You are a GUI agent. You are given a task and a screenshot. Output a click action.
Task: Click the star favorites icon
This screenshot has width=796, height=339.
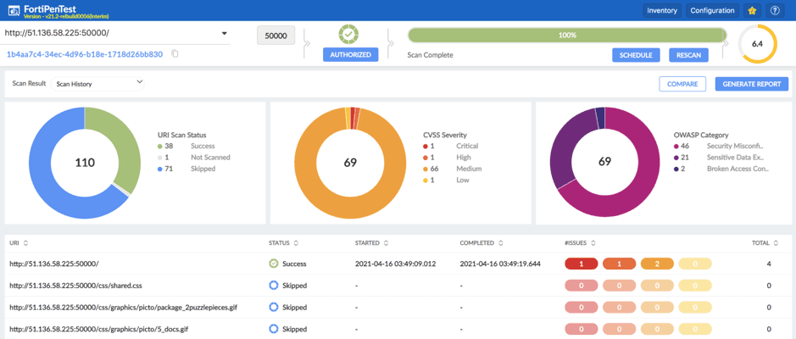click(752, 11)
